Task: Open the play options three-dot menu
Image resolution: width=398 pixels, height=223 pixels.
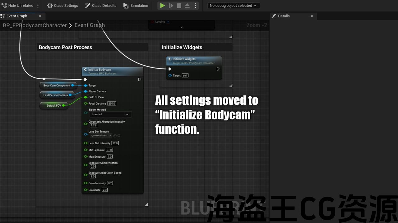Action: [x=195, y=6]
